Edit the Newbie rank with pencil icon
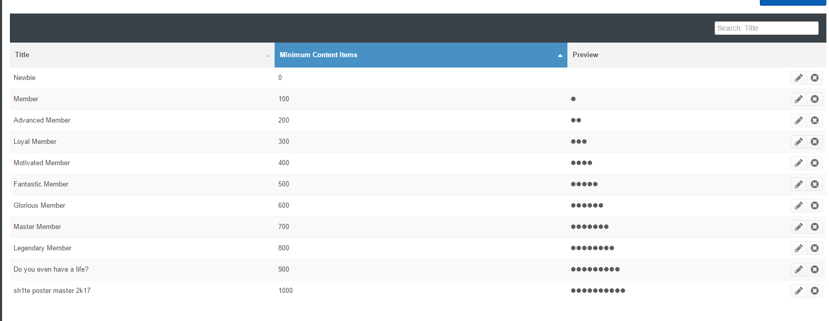The width and height of the screenshot is (829, 321). click(799, 78)
